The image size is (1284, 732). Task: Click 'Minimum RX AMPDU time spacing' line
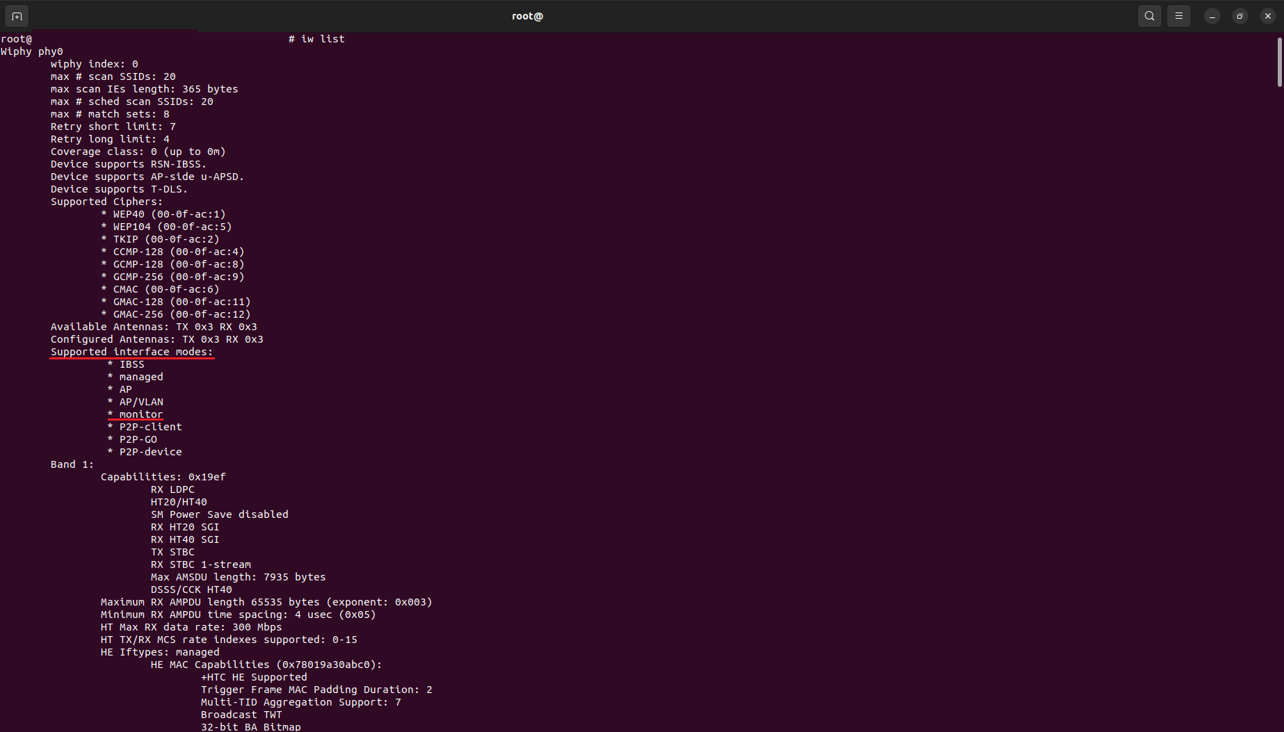coord(239,615)
